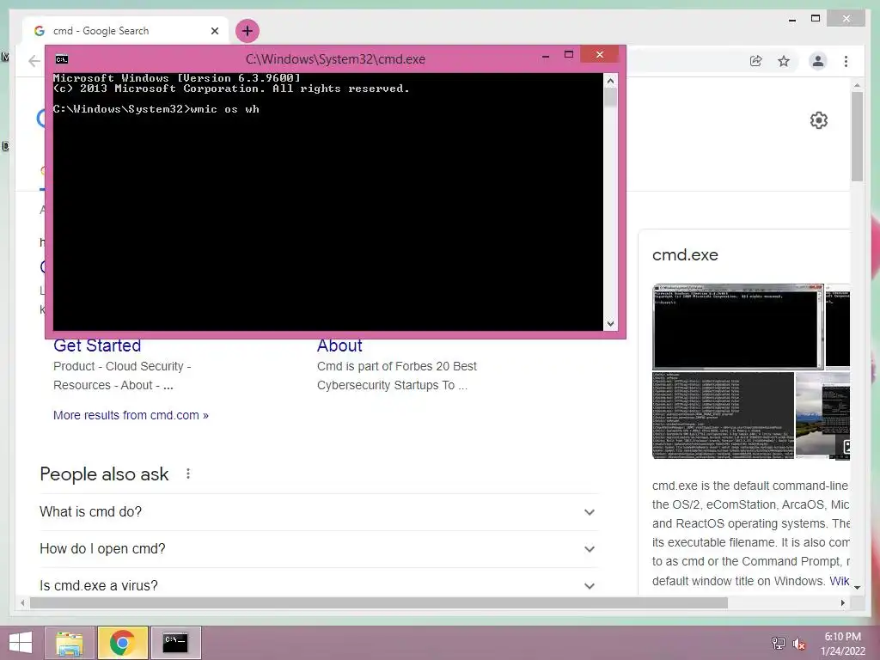Expand 'What is cmd do?' question
This screenshot has width=880, height=660.
click(x=318, y=512)
